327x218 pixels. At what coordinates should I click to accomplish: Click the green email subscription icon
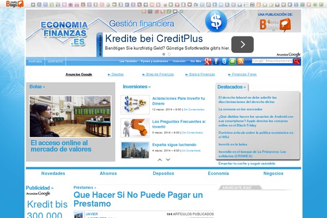click(x=232, y=62)
